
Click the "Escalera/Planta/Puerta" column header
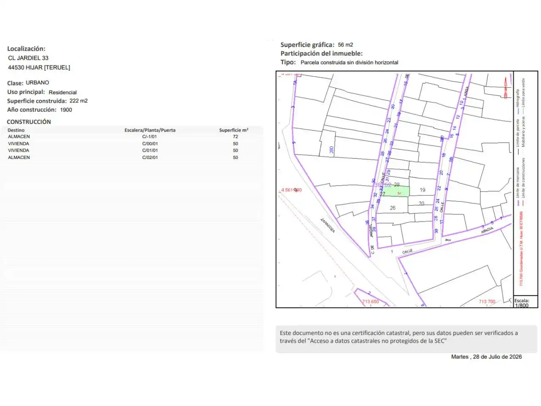pyautogui.click(x=150, y=130)
